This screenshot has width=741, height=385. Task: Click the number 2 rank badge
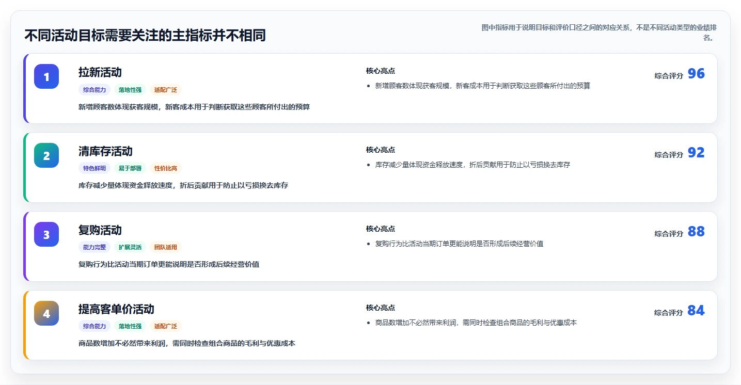pyautogui.click(x=46, y=155)
